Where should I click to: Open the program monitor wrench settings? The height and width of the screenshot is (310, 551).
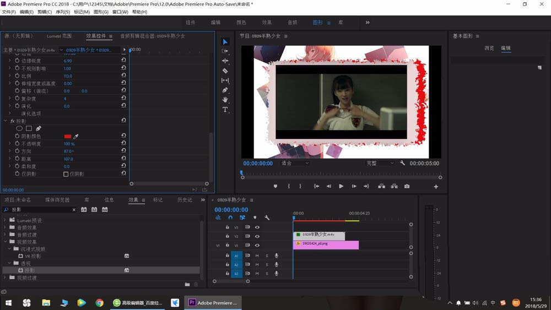coord(402,163)
